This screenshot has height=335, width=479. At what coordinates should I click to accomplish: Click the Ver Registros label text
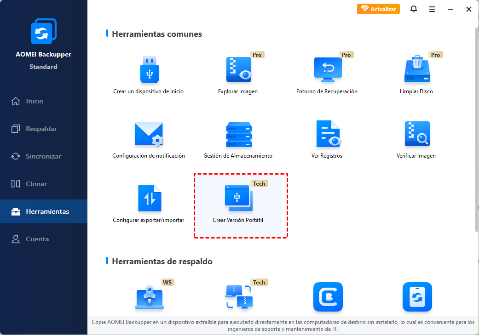(x=327, y=156)
